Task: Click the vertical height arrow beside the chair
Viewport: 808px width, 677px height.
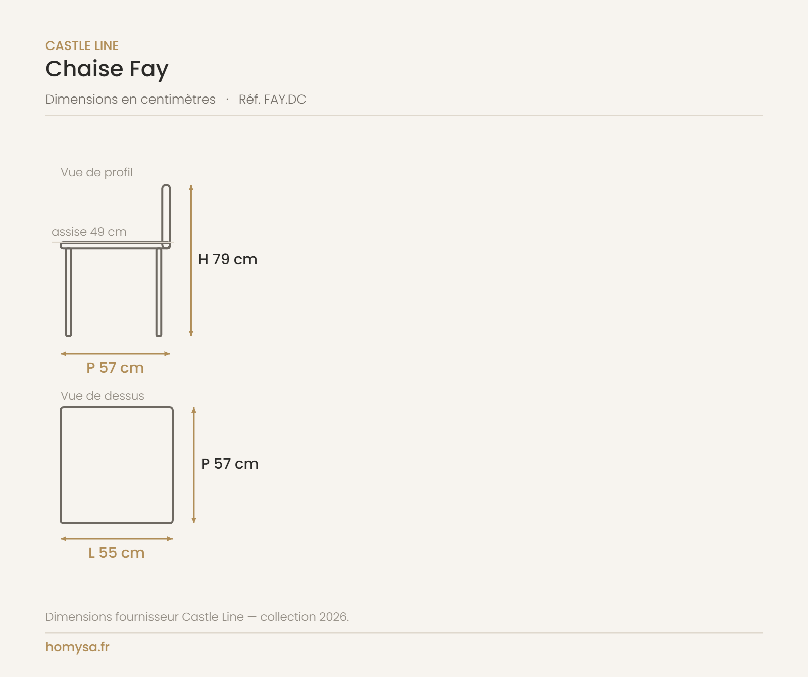Action: [x=191, y=261]
